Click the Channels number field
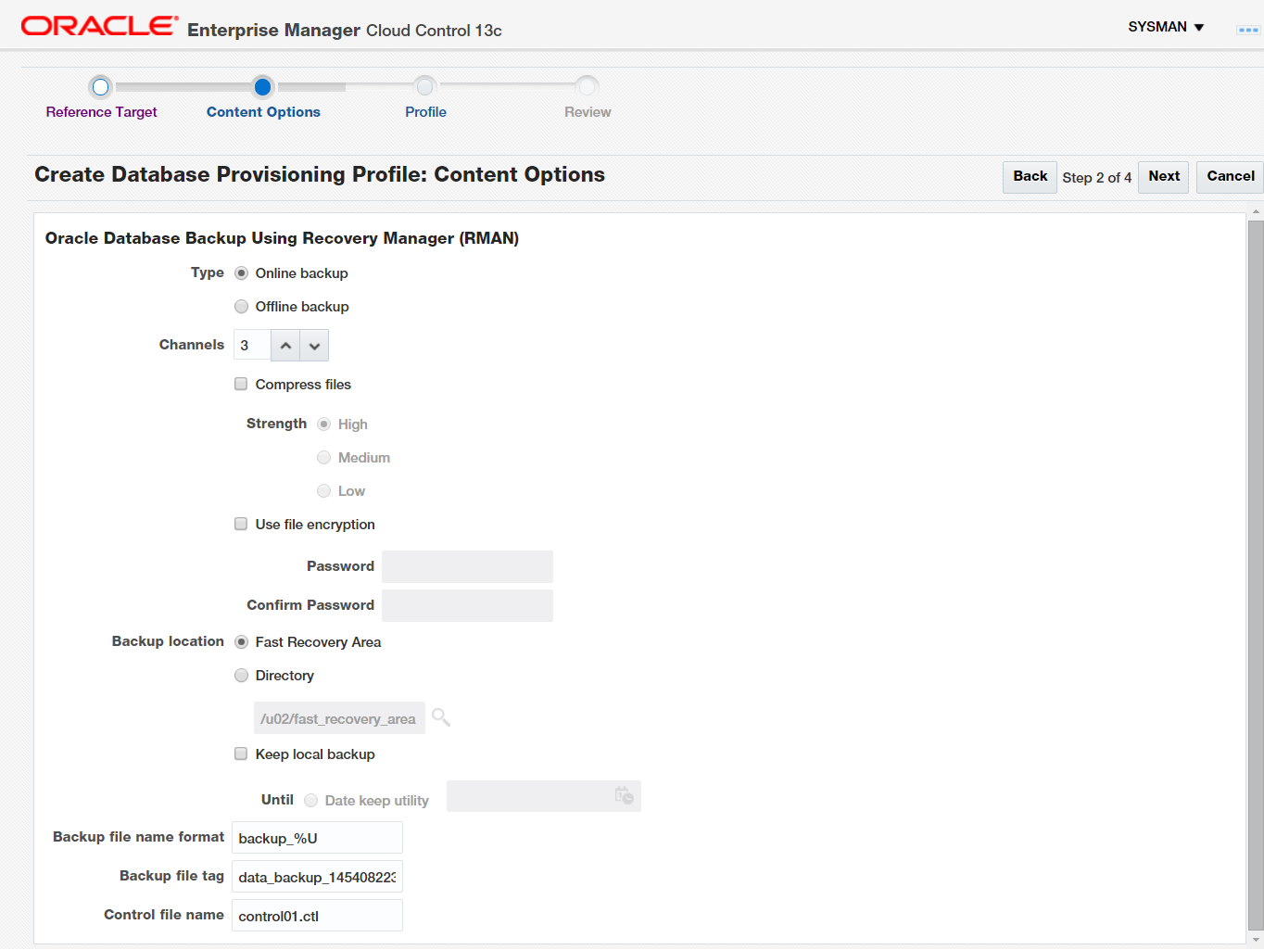1264x950 pixels. tap(252, 346)
